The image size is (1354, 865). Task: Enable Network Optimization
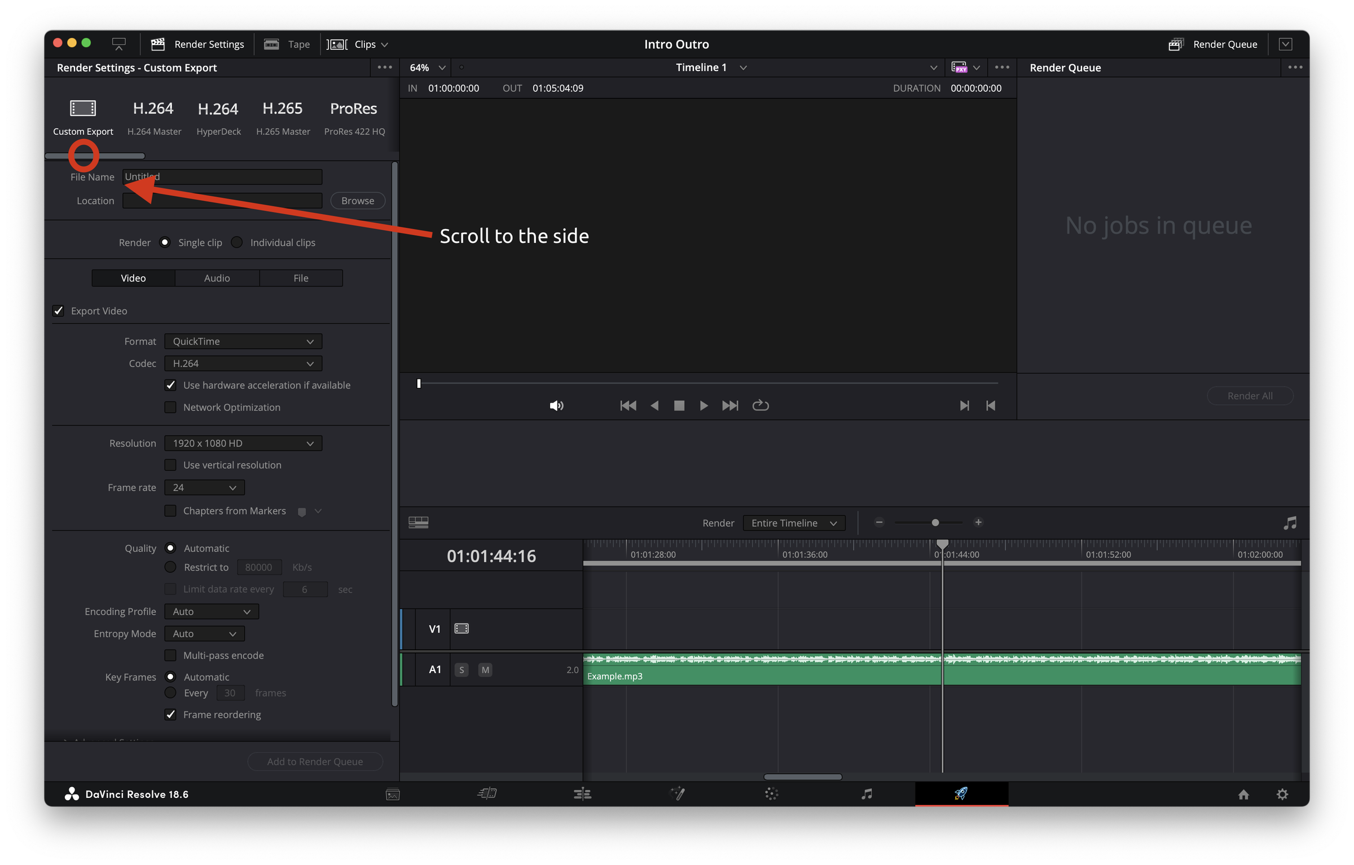coord(170,407)
